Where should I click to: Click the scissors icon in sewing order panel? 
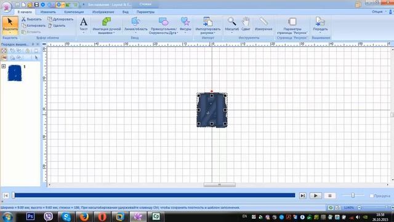click(4, 57)
